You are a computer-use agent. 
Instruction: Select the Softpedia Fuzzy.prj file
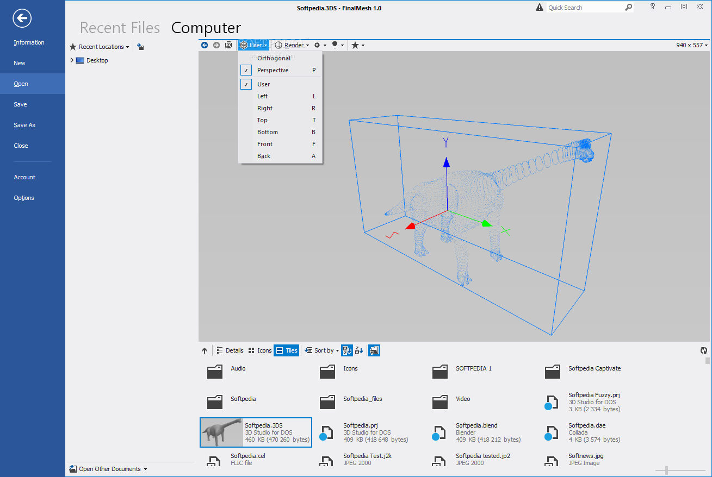[x=593, y=402]
